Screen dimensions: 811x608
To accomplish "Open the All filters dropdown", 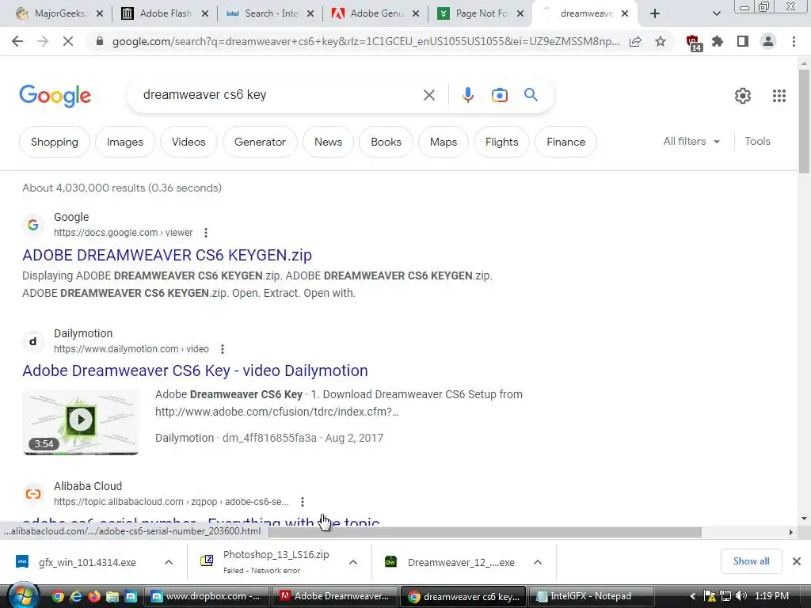I will [691, 141].
